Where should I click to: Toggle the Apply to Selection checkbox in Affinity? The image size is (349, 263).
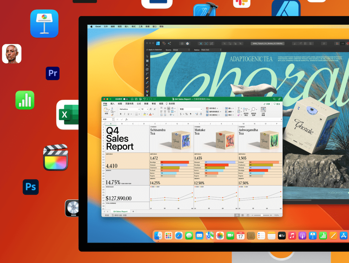click(147, 50)
